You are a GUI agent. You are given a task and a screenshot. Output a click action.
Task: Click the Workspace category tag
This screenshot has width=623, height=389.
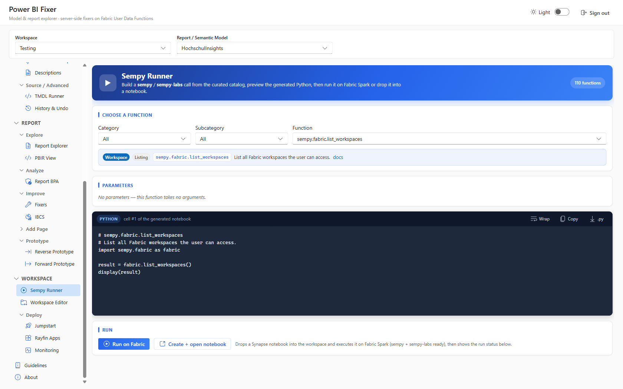click(x=116, y=157)
